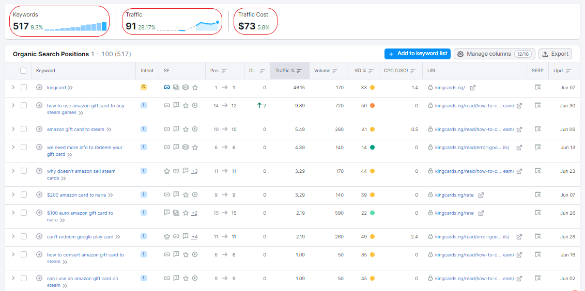Click add icon beside 'can't redeem google play card'
The width and height of the screenshot is (585, 291).
pyautogui.click(x=39, y=237)
